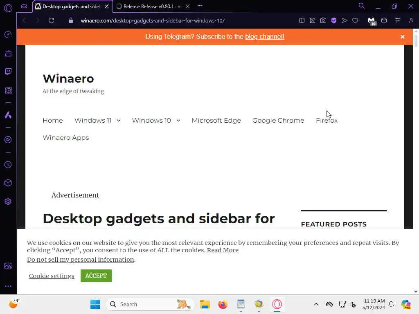Open Aria AI icon in sidebar
Screen dimensions: 419x314
click(8, 115)
